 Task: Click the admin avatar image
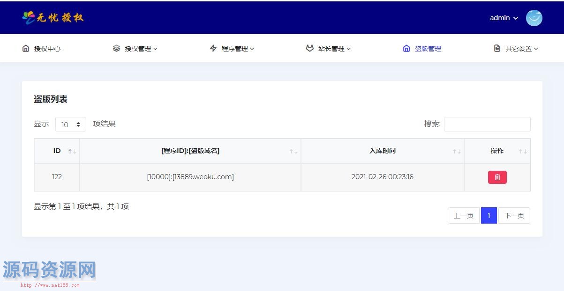coord(534,18)
